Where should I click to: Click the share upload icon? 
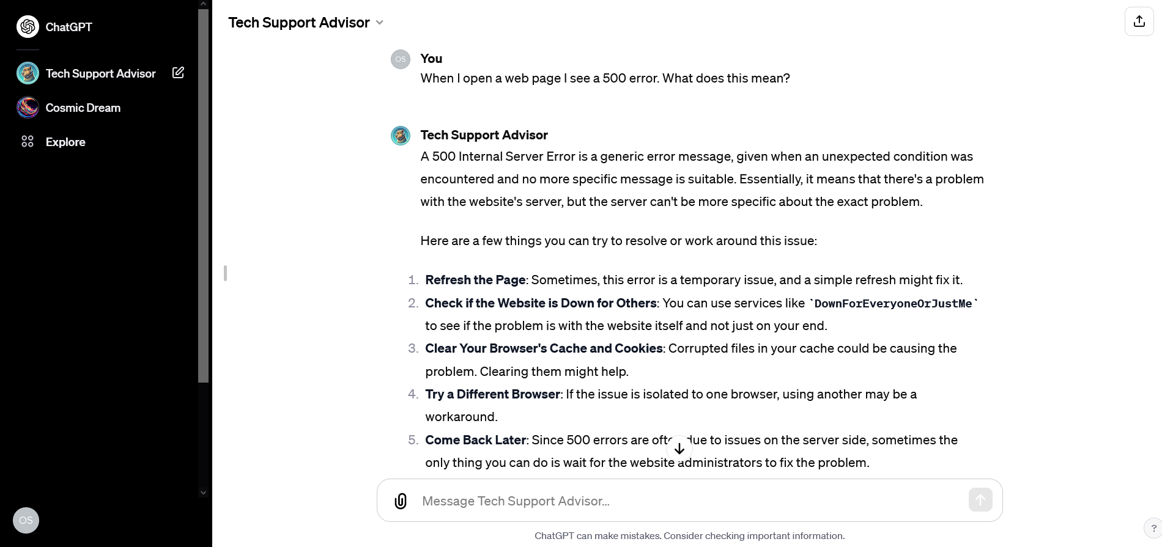[1139, 21]
